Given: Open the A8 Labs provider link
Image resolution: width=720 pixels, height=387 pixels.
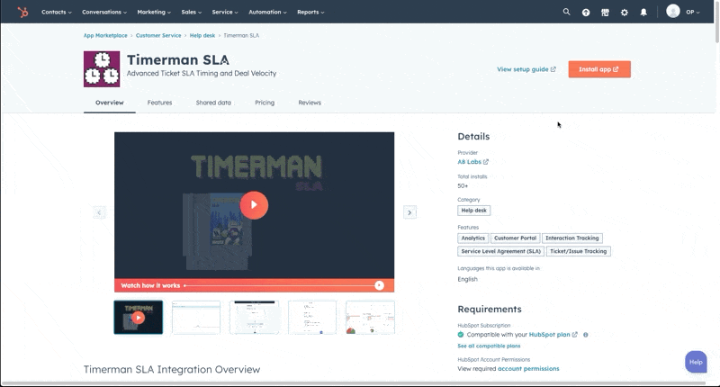Looking at the screenshot, I should (473, 162).
